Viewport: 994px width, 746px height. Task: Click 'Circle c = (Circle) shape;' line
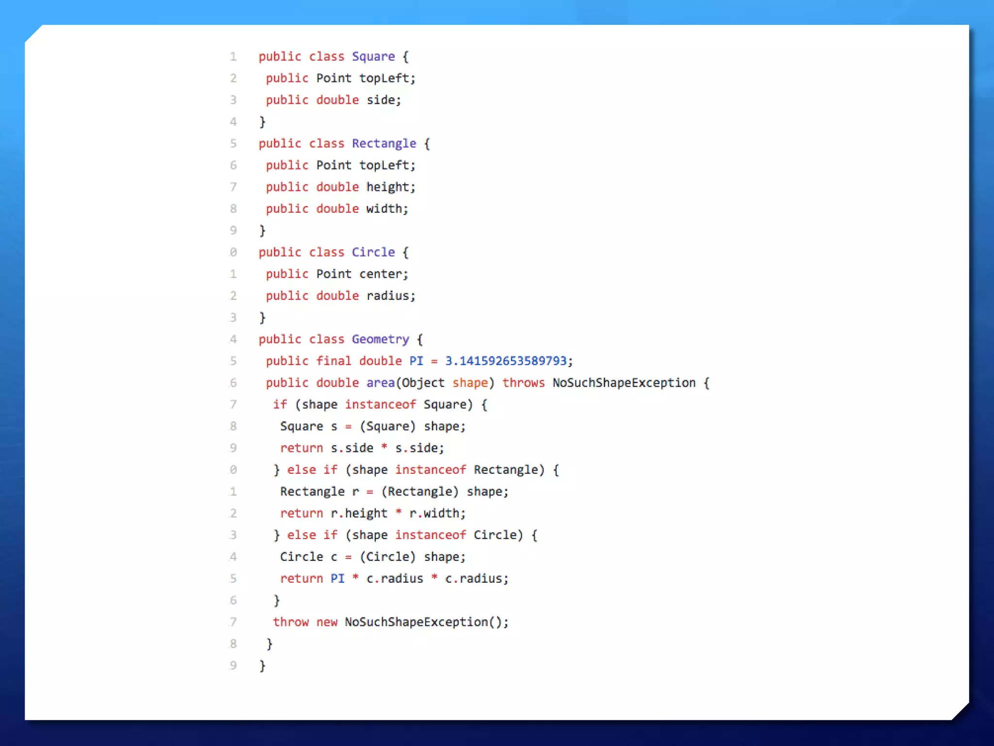point(372,557)
